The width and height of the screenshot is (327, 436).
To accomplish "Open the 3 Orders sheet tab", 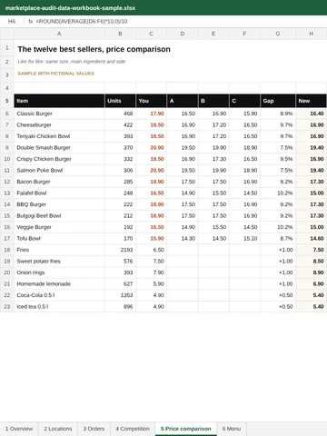I will [94, 429].
